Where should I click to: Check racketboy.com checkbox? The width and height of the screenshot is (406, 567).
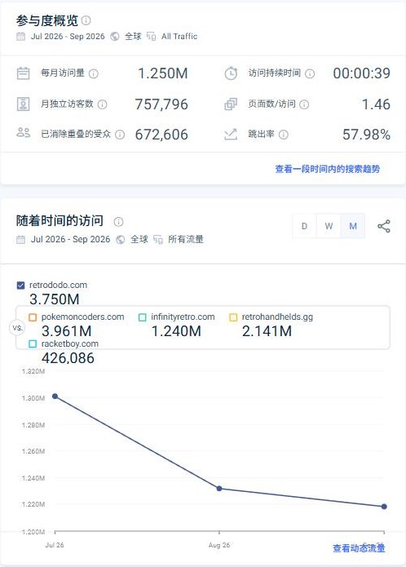(x=33, y=344)
